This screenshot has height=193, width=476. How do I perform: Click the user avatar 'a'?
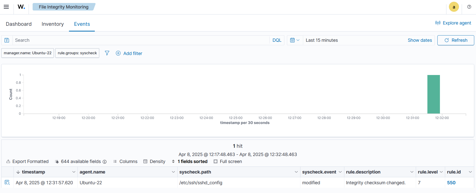(454, 7)
